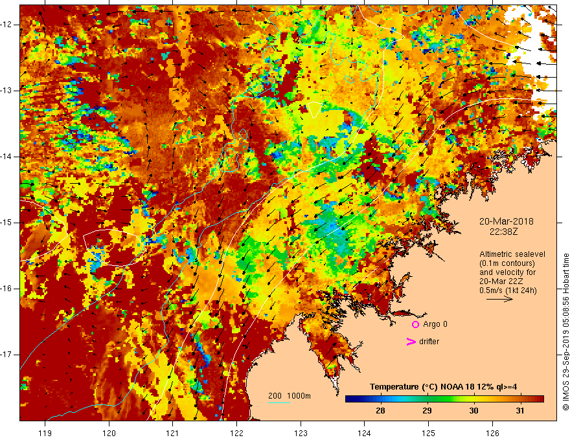Image resolution: width=570 pixels, height=440 pixels.
Task: Click the '124' longitude axis label
Action: click(364, 433)
